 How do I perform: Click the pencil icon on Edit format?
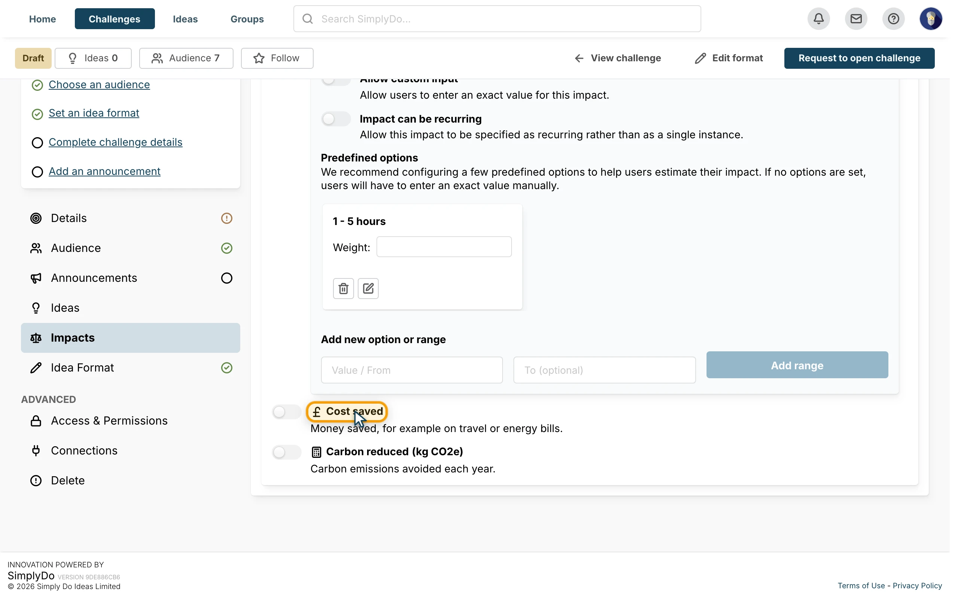pos(700,58)
